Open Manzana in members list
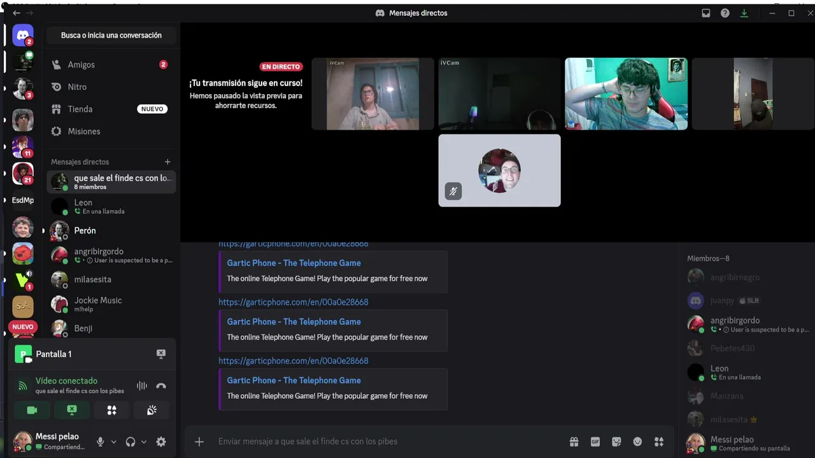 coord(746,396)
